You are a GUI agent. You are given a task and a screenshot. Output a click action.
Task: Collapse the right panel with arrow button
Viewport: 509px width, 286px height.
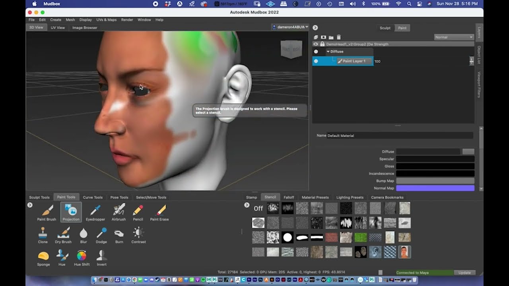click(315, 28)
